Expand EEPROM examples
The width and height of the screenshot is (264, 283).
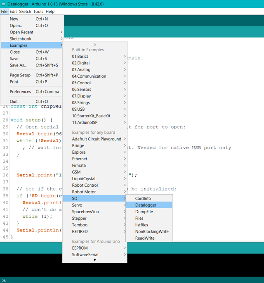(95, 248)
